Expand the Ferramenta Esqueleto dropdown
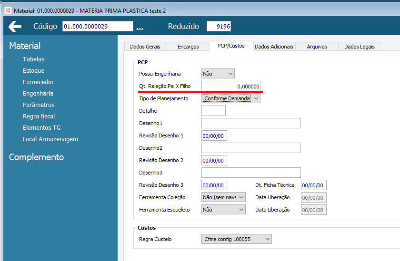400x261 pixels. (x=223, y=210)
